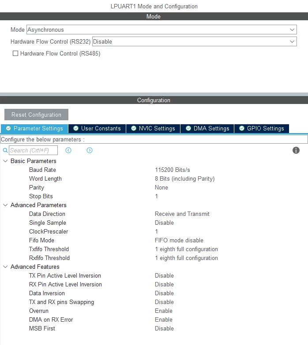Switch to Parameter Settings tab
Image resolution: width=308 pixels, height=345 pixels.
coord(34,129)
